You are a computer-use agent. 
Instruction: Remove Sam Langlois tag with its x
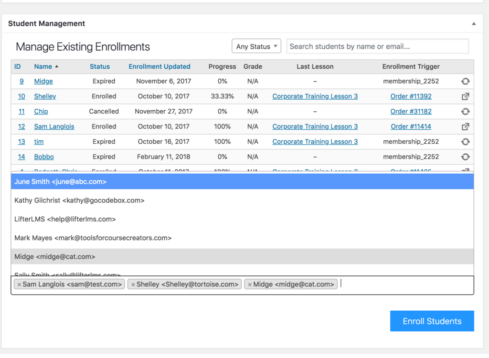tap(19, 284)
